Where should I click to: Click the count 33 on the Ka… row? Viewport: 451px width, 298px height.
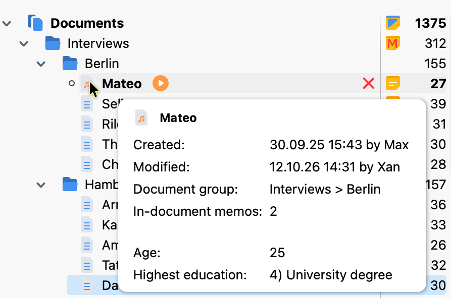[x=438, y=225]
